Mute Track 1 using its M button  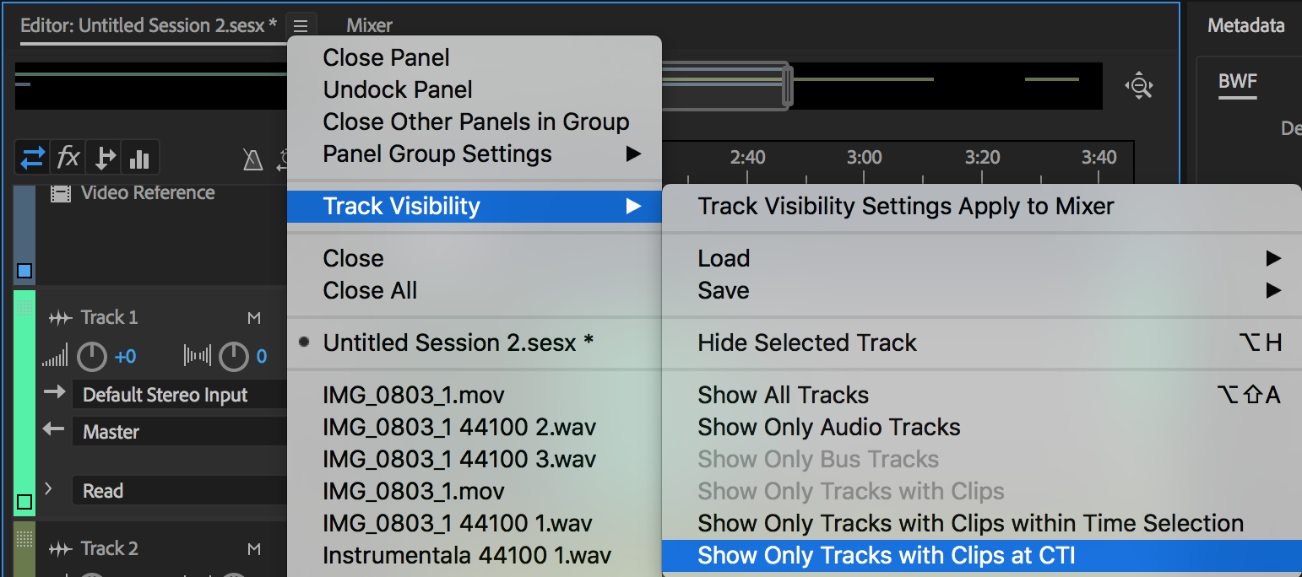point(254,317)
